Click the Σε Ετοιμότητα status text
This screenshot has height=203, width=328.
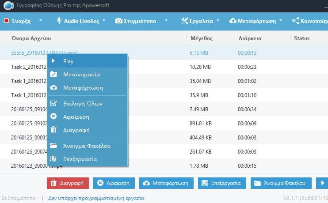click(x=19, y=198)
